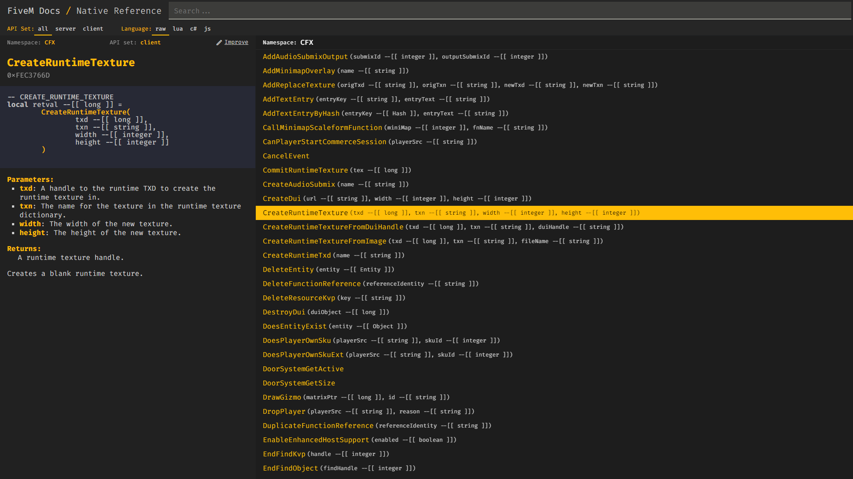
Task: Switch language to lua
Action: point(178,29)
